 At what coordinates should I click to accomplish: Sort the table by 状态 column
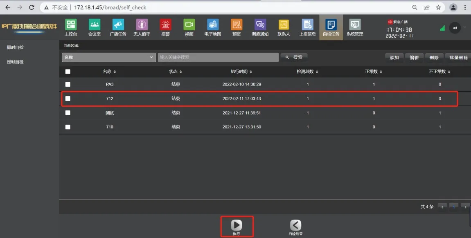click(x=176, y=71)
